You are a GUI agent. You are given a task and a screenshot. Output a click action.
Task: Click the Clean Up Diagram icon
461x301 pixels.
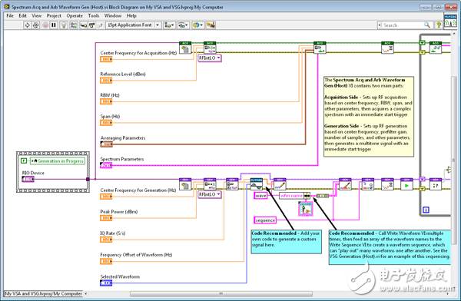pos(211,25)
